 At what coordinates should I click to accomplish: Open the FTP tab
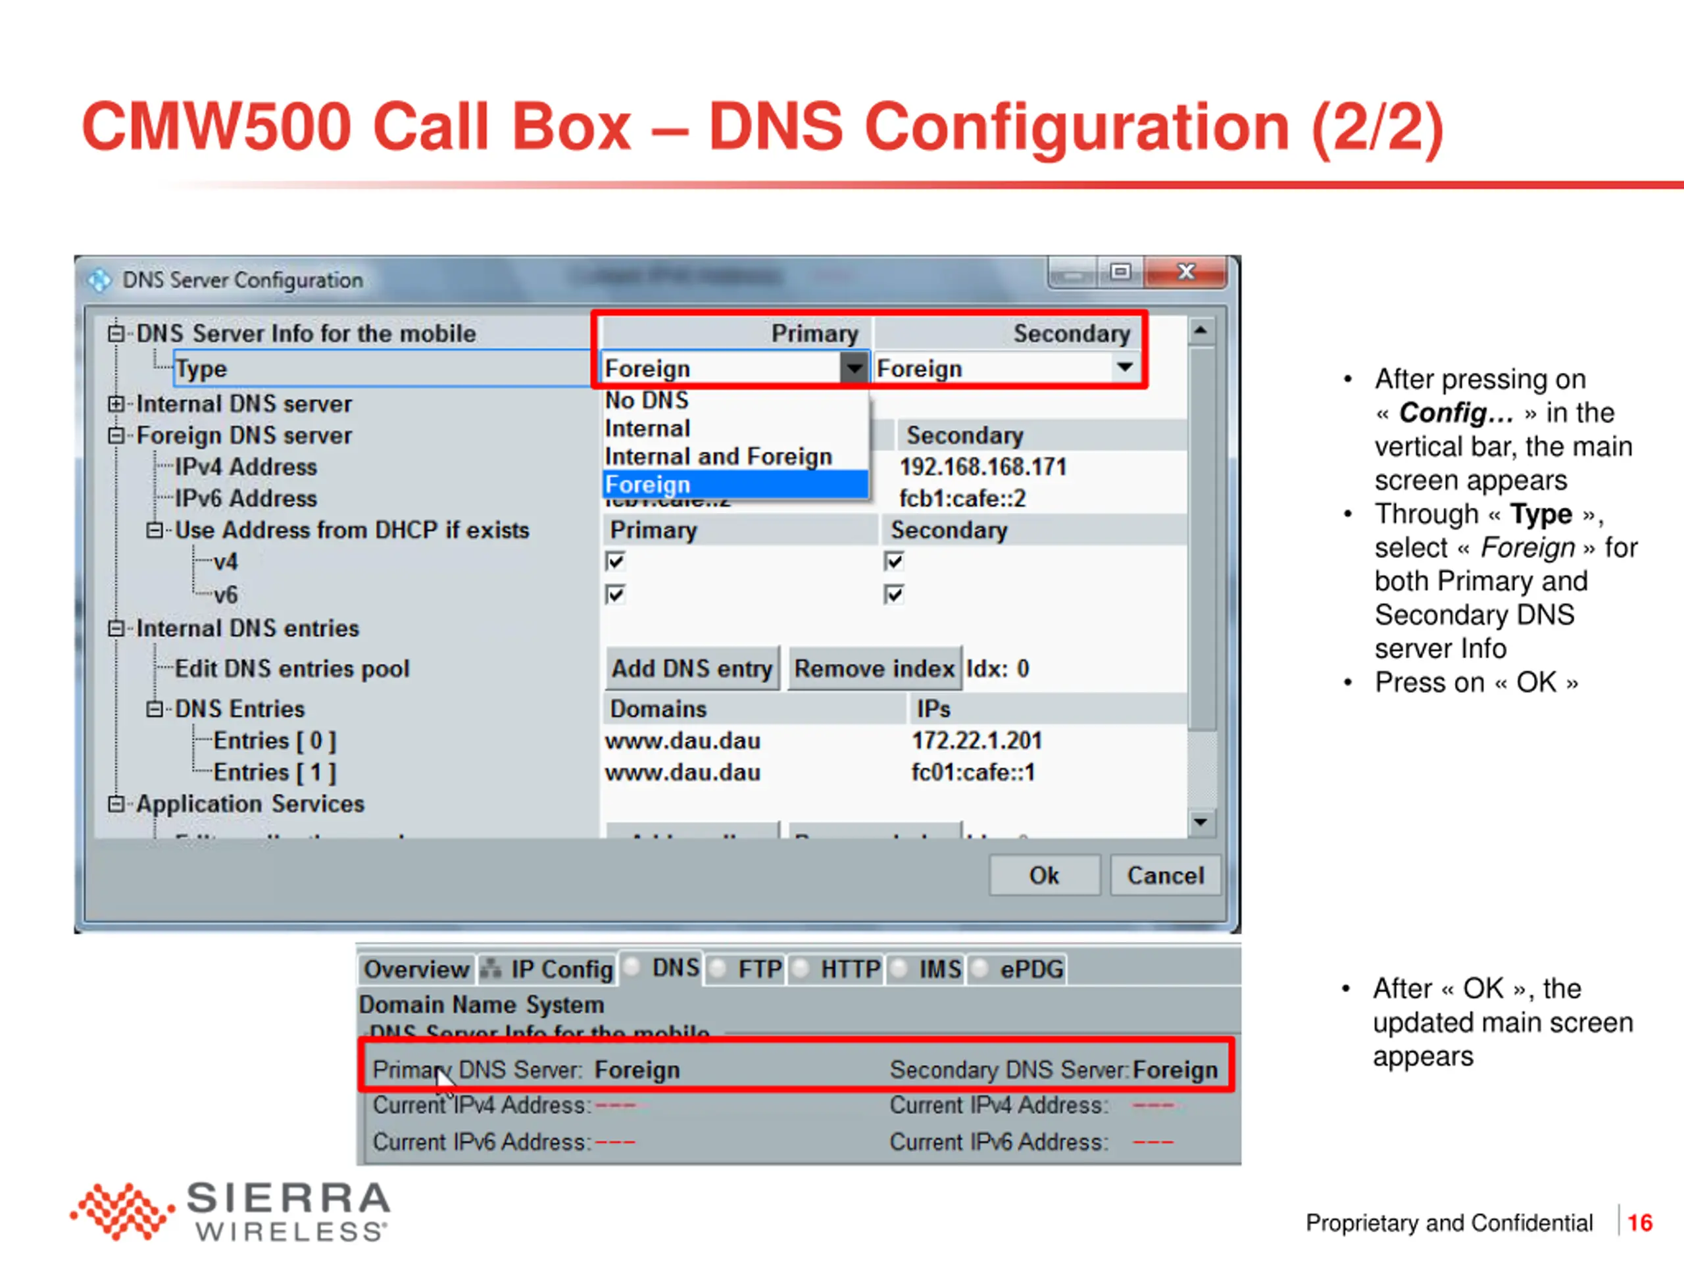[x=745, y=969]
